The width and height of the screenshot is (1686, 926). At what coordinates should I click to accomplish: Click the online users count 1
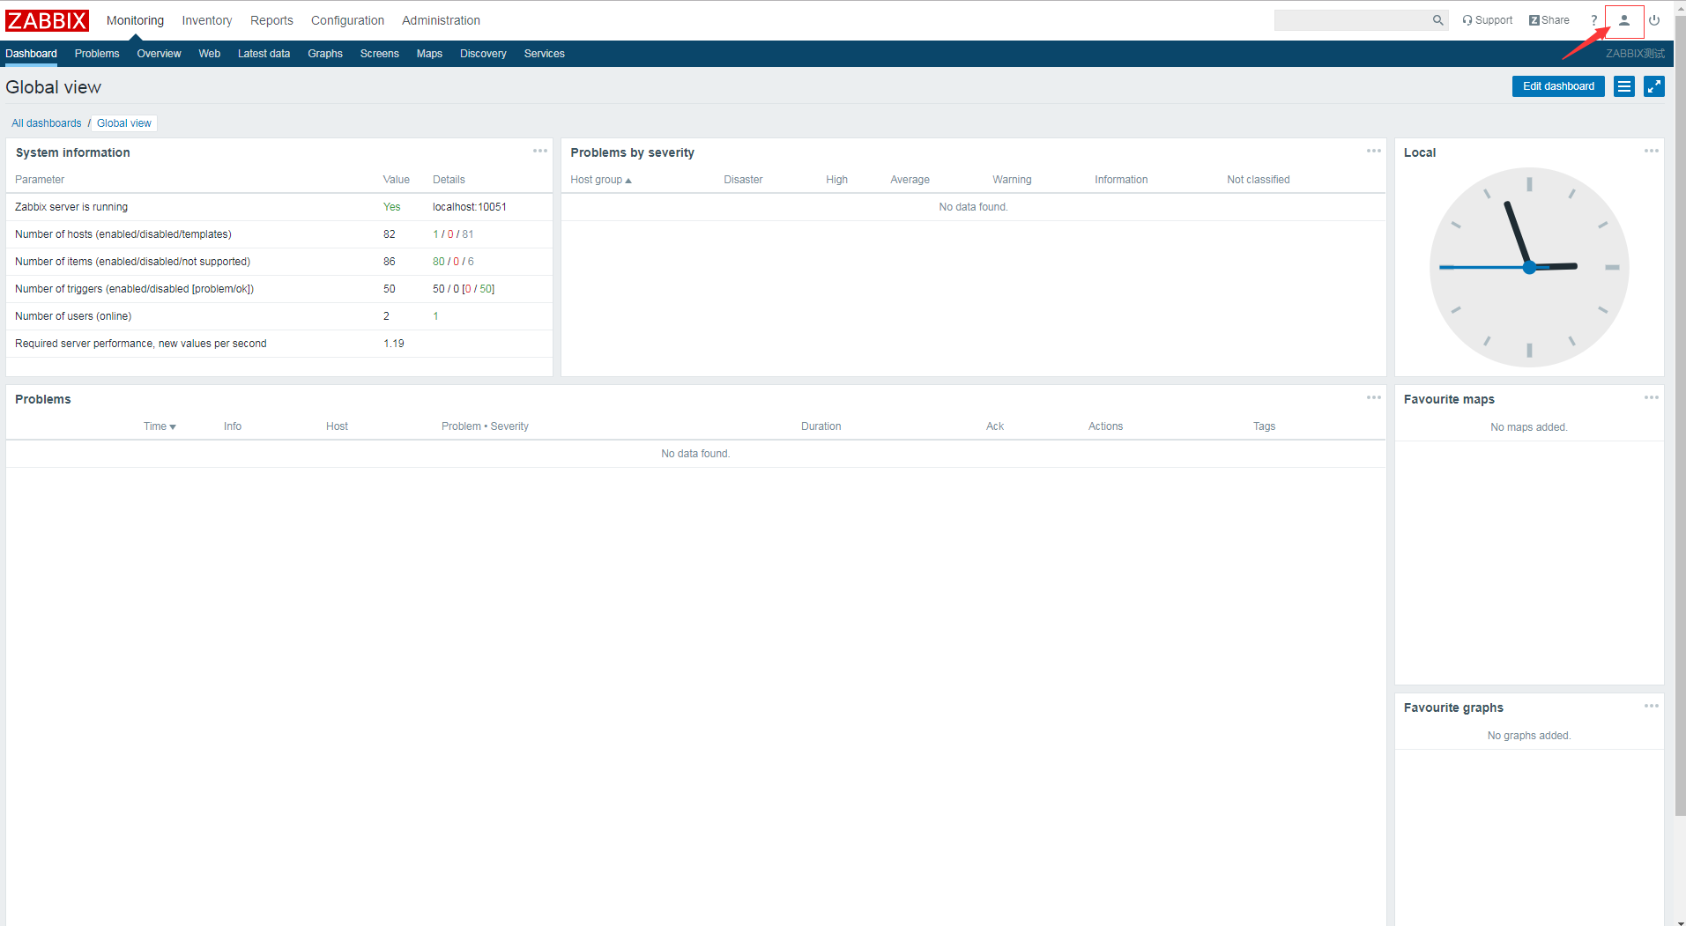(x=435, y=316)
